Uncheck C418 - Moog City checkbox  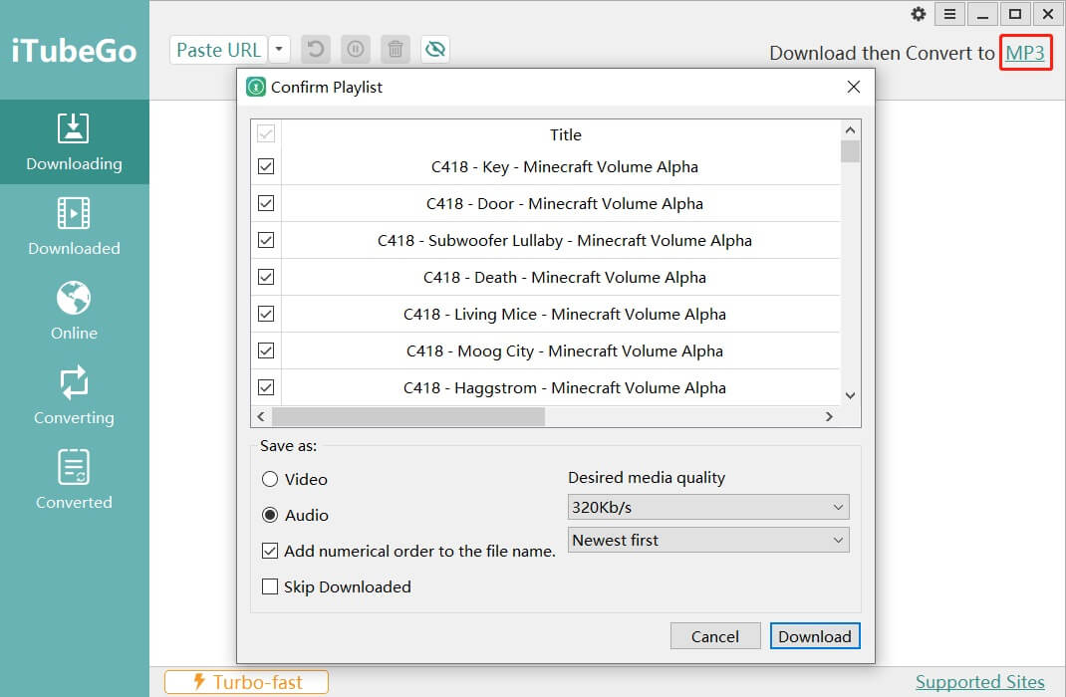pyautogui.click(x=266, y=350)
